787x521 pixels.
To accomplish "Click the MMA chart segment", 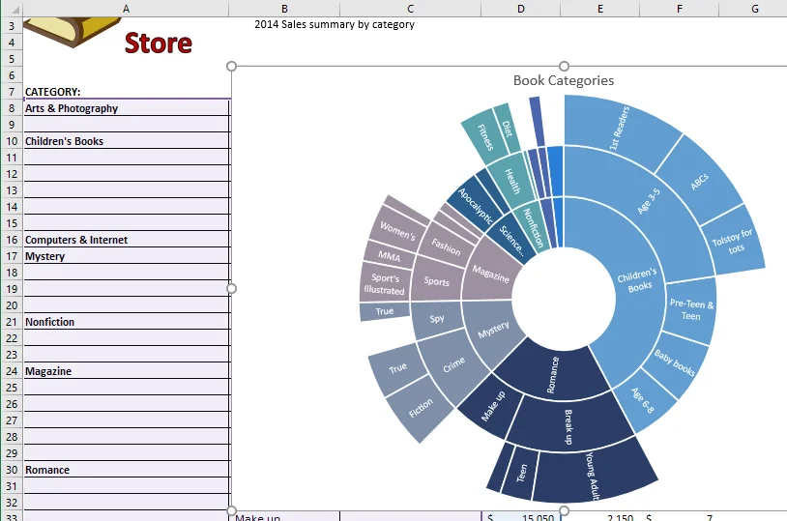I will point(390,256).
